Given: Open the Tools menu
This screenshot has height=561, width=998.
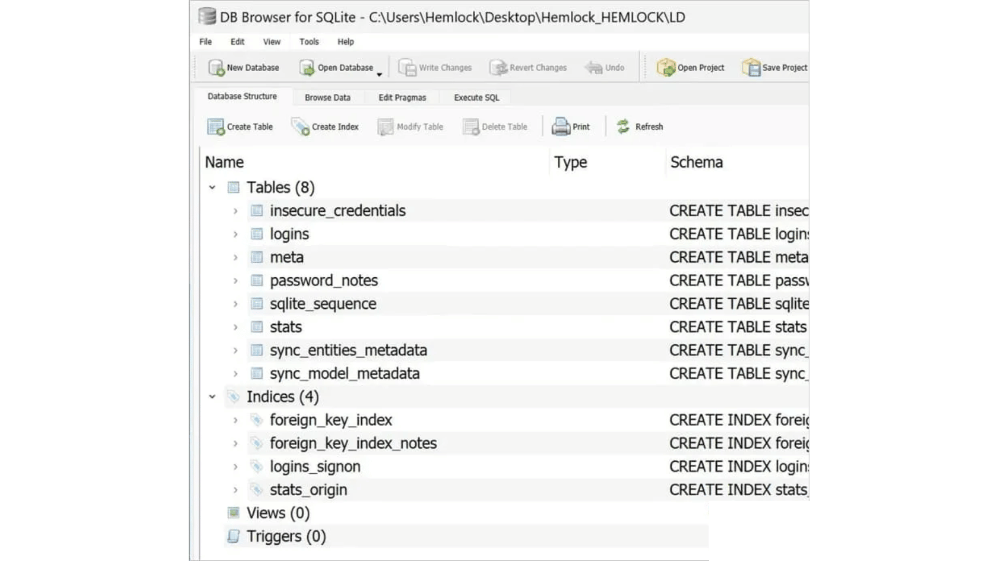Looking at the screenshot, I should click(x=309, y=42).
